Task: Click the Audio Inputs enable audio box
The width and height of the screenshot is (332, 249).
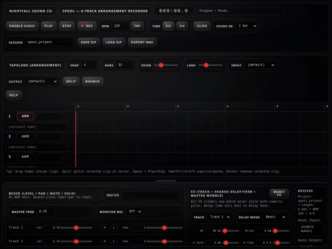Action: coord(311,229)
